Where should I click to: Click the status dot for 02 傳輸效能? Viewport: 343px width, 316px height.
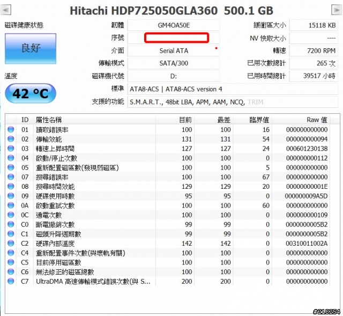(x=11, y=139)
